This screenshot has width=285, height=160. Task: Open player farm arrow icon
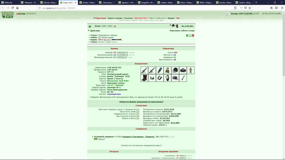tap(138, 118)
